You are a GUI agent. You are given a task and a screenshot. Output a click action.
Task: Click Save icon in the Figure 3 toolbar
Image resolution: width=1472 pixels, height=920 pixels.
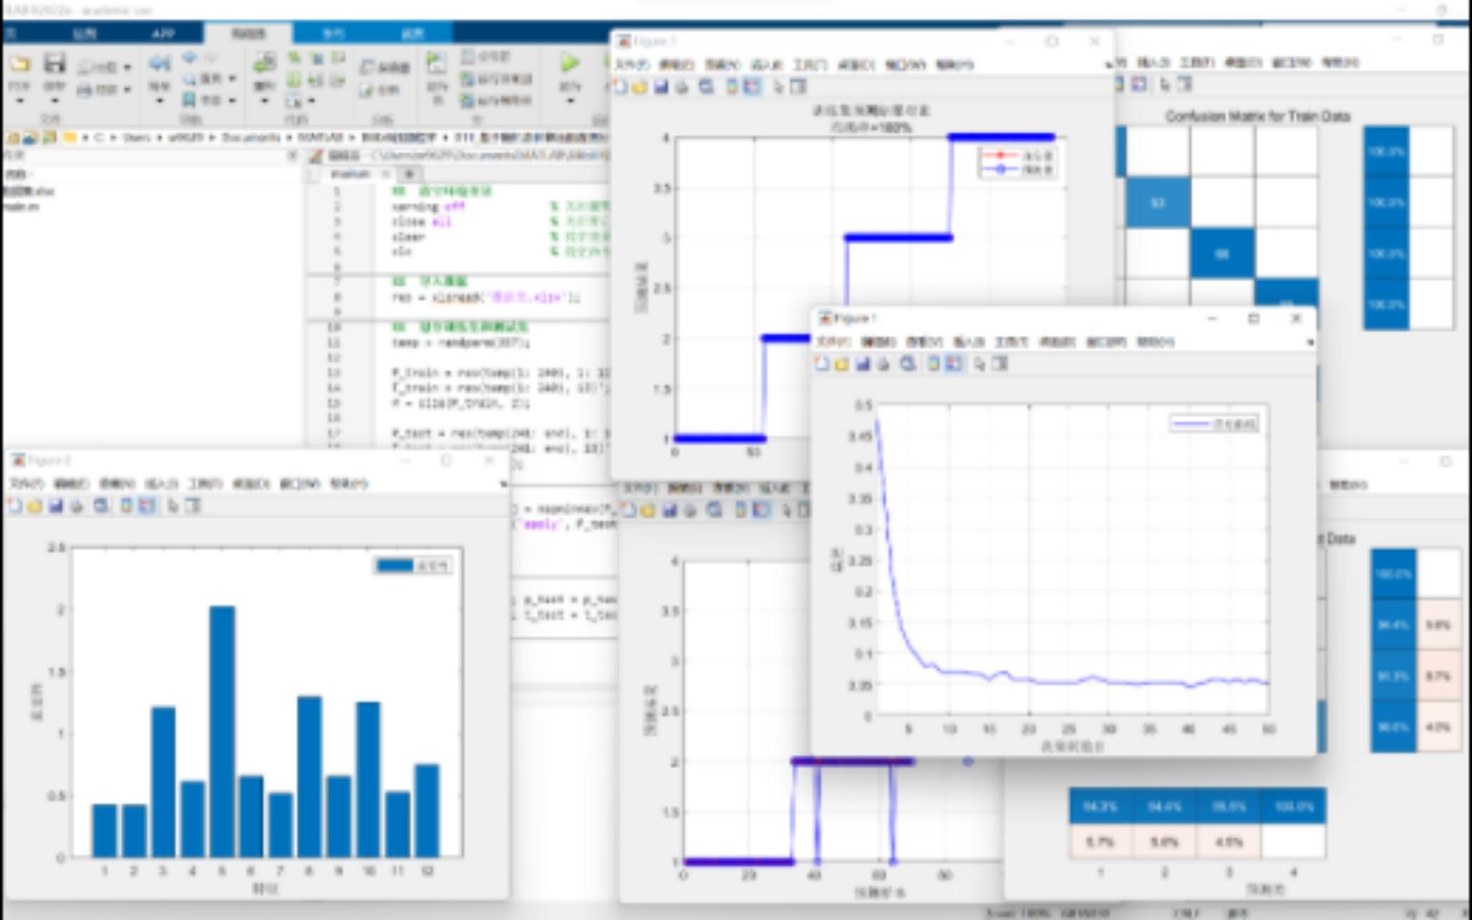pos(660,87)
